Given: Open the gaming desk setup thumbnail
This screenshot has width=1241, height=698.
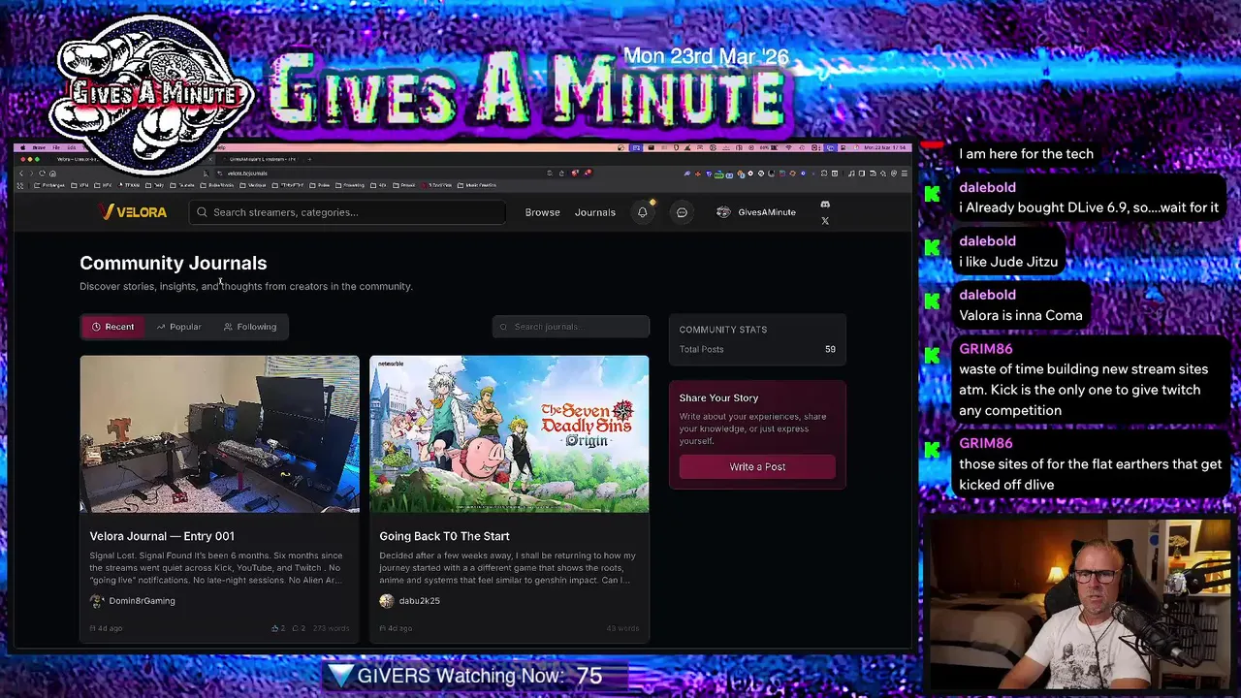Looking at the screenshot, I should (x=219, y=434).
